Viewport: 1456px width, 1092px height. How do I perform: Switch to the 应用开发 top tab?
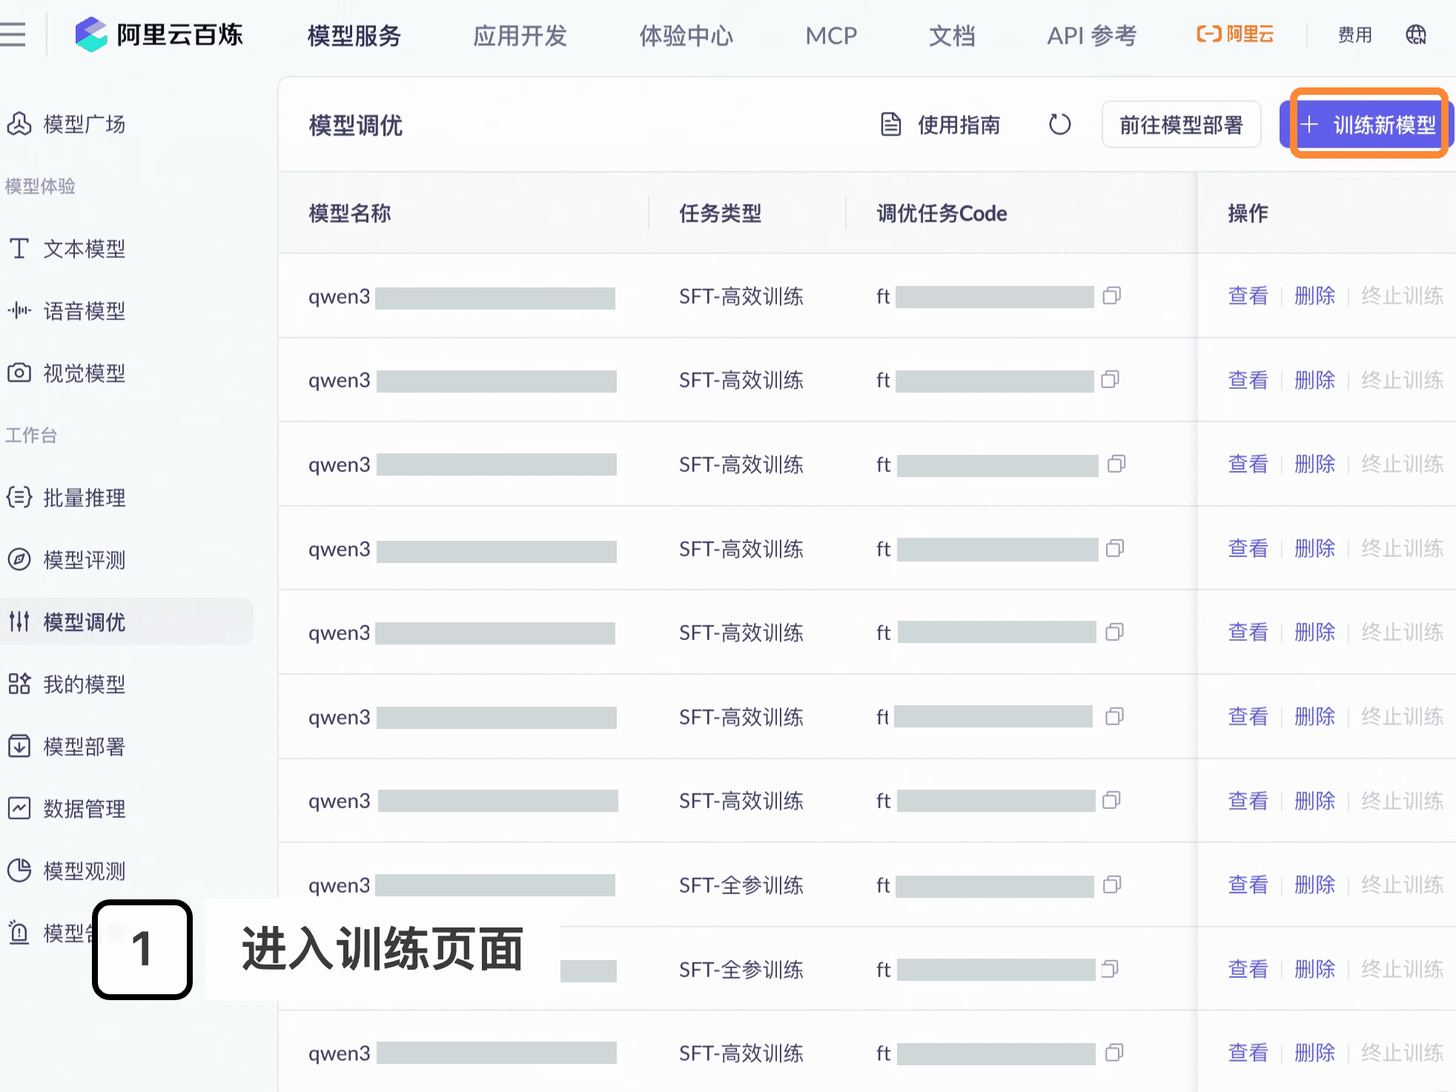pos(520,36)
